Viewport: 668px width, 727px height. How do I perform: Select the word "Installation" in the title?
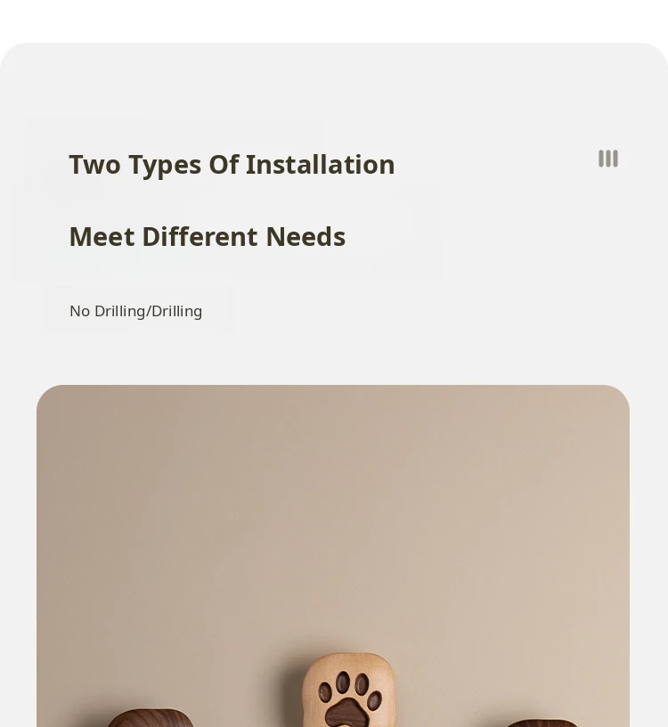point(320,165)
